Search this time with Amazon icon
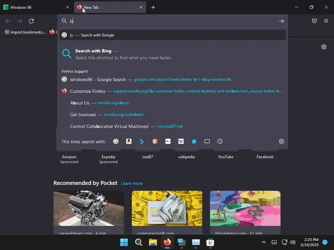 pyautogui.click(x=129, y=141)
